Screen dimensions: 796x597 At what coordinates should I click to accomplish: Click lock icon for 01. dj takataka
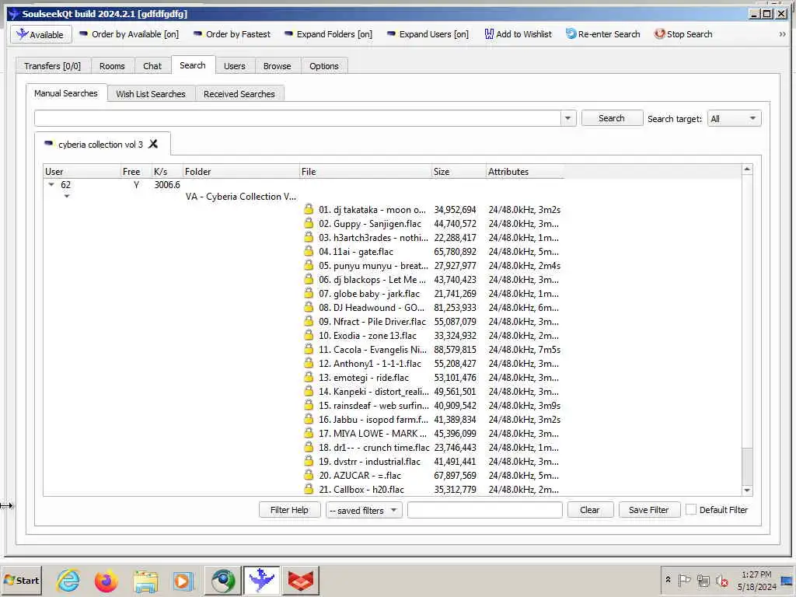coord(309,209)
